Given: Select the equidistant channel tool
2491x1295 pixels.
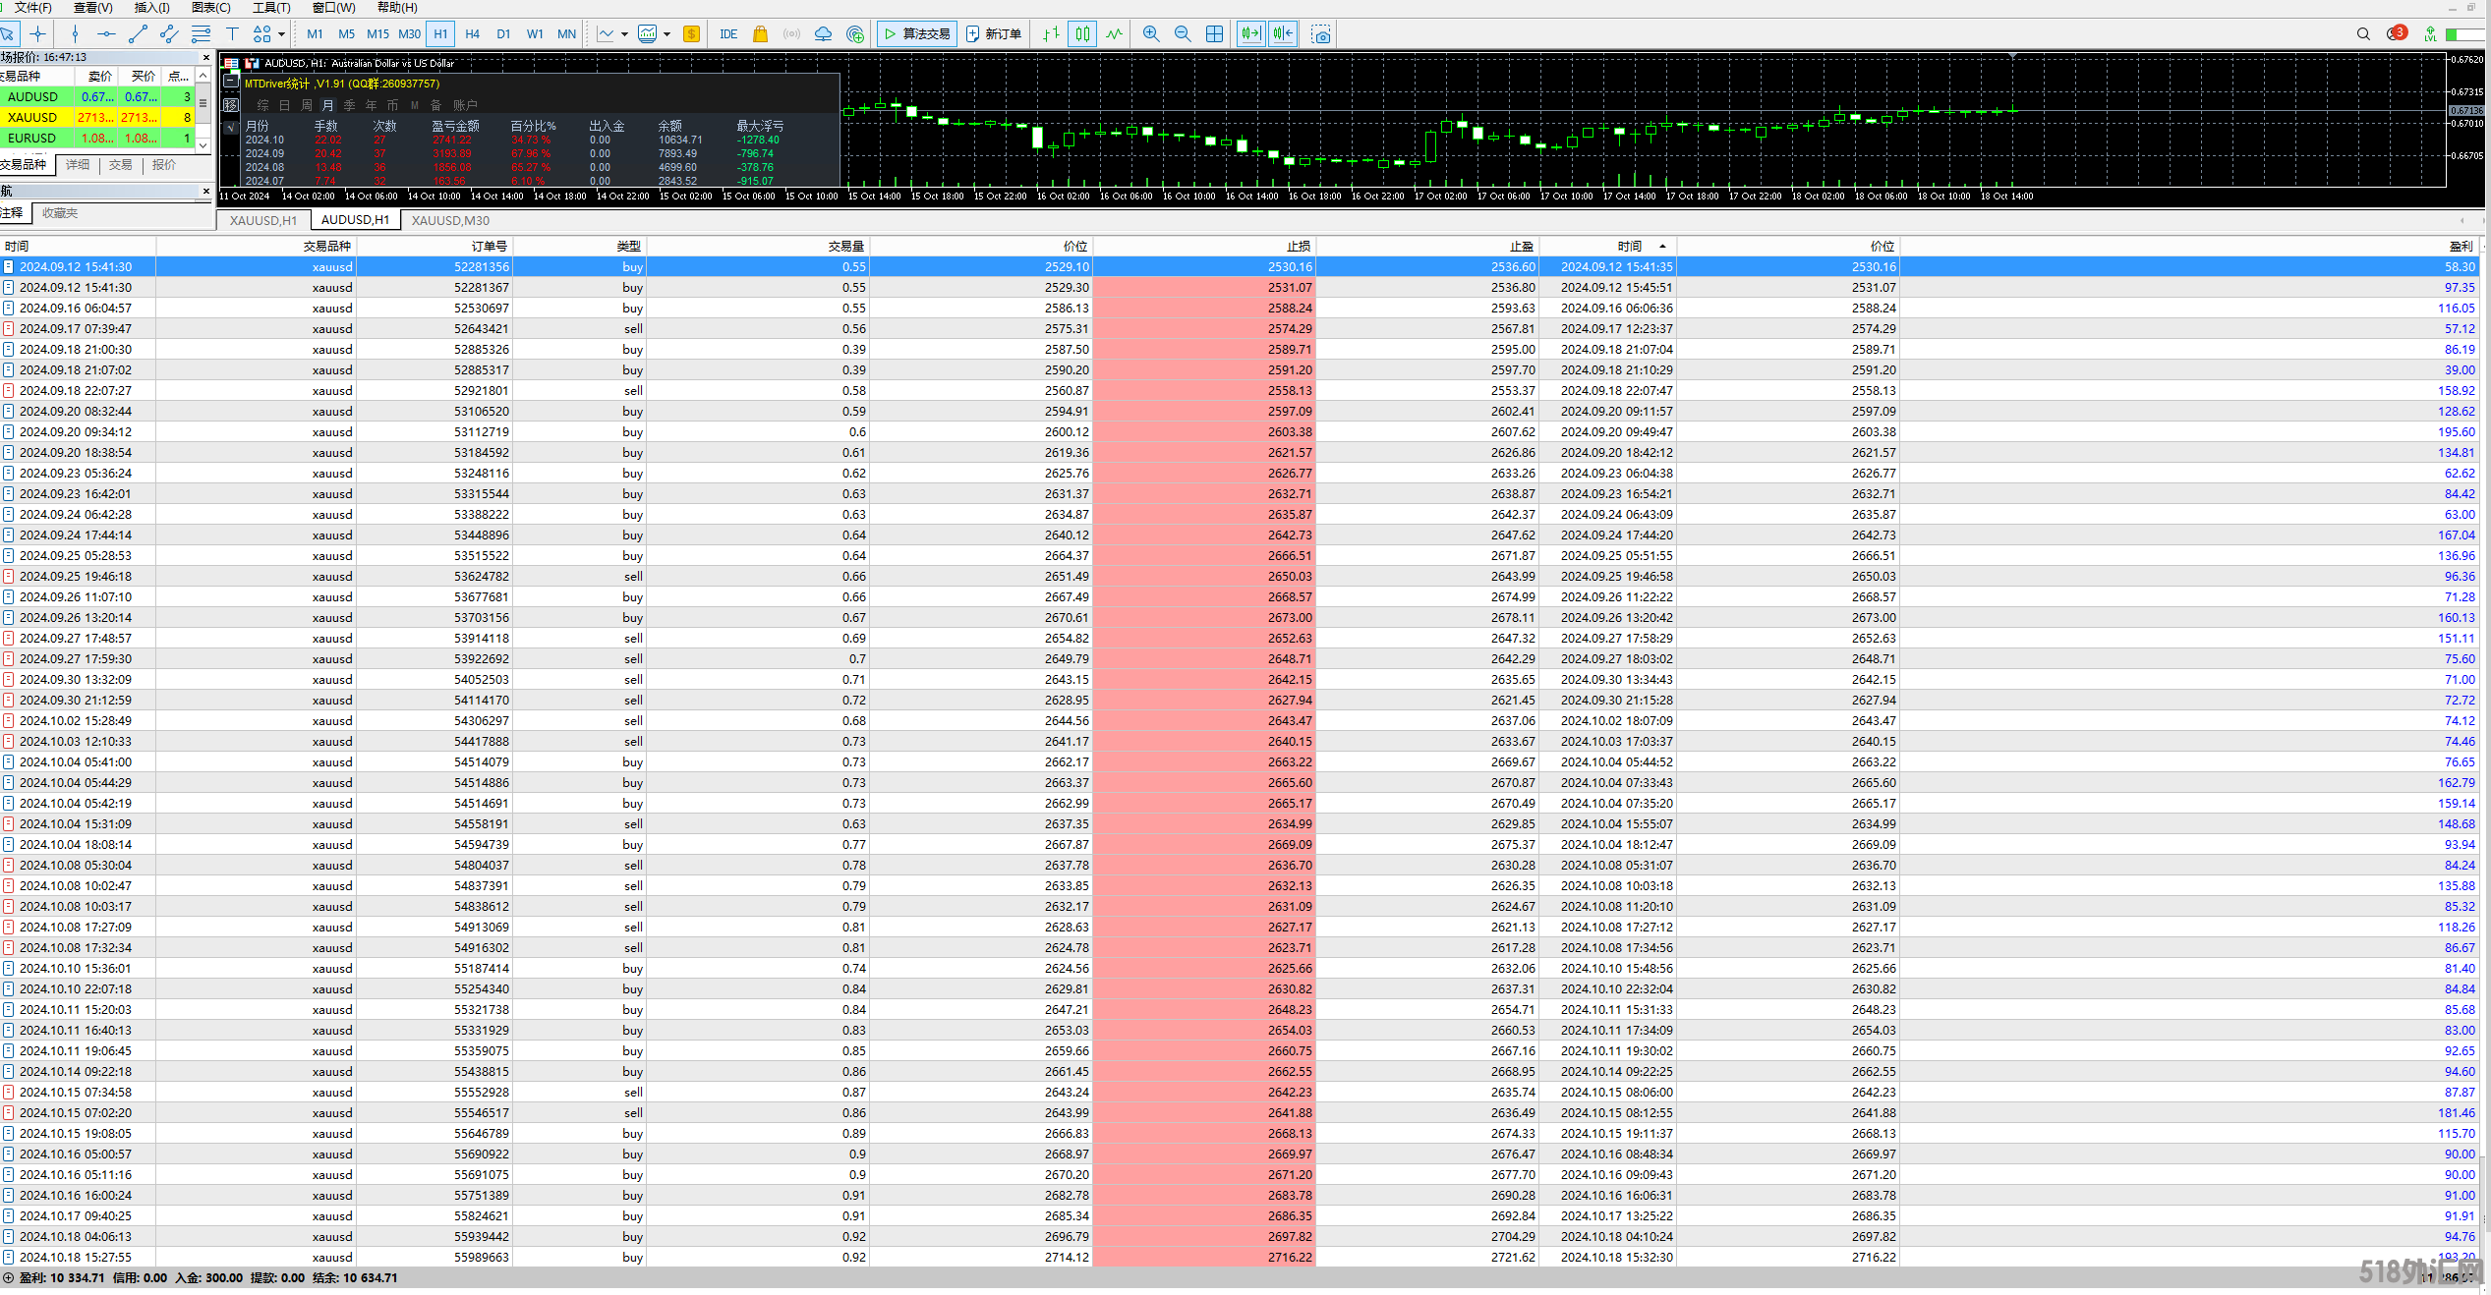Looking at the screenshot, I should click(169, 33).
